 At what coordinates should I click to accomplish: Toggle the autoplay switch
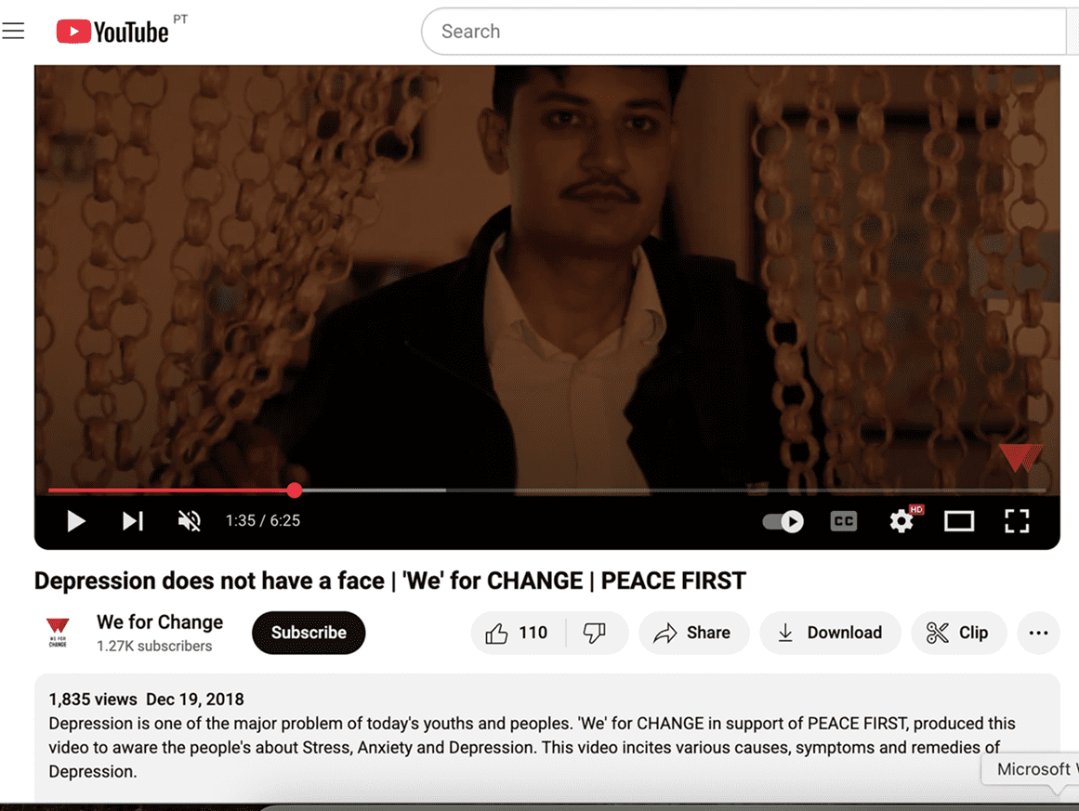(783, 521)
